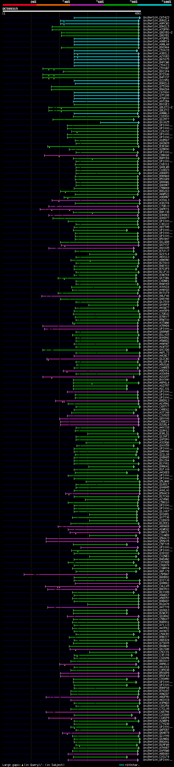Screen dimensions: 174x767
Task: Select entry UniRef100_B3R3A0
Action: pos(156,146)
